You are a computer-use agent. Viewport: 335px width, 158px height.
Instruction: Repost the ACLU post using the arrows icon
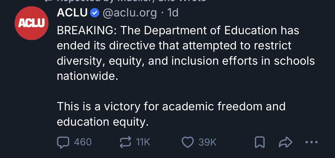[125, 142]
